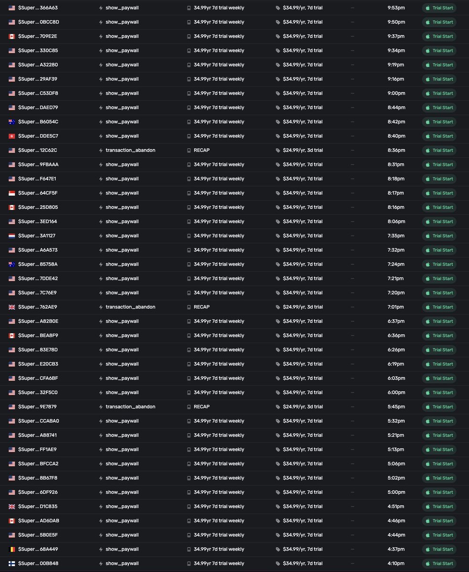Click the Trial Start badge for the 6:03pm row
Viewport: 469px width, 572px height.
pos(439,378)
